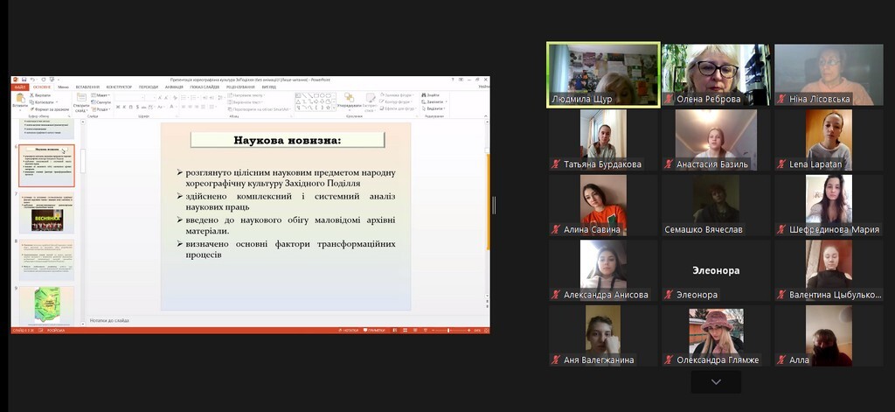Click the PowerPoint Help question mark icon
This screenshot has height=412, width=895.
pos(453,80)
